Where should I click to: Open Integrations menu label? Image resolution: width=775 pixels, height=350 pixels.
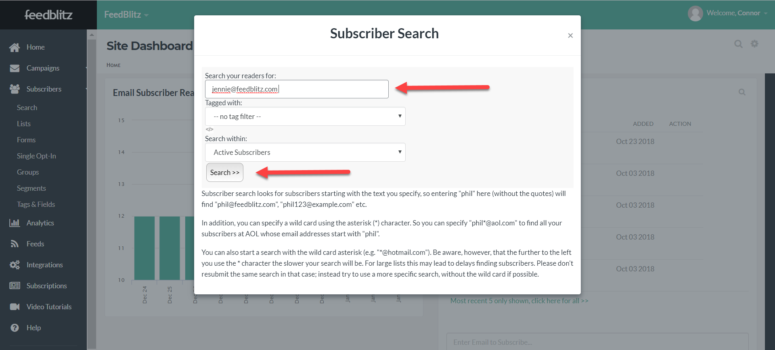coord(45,265)
